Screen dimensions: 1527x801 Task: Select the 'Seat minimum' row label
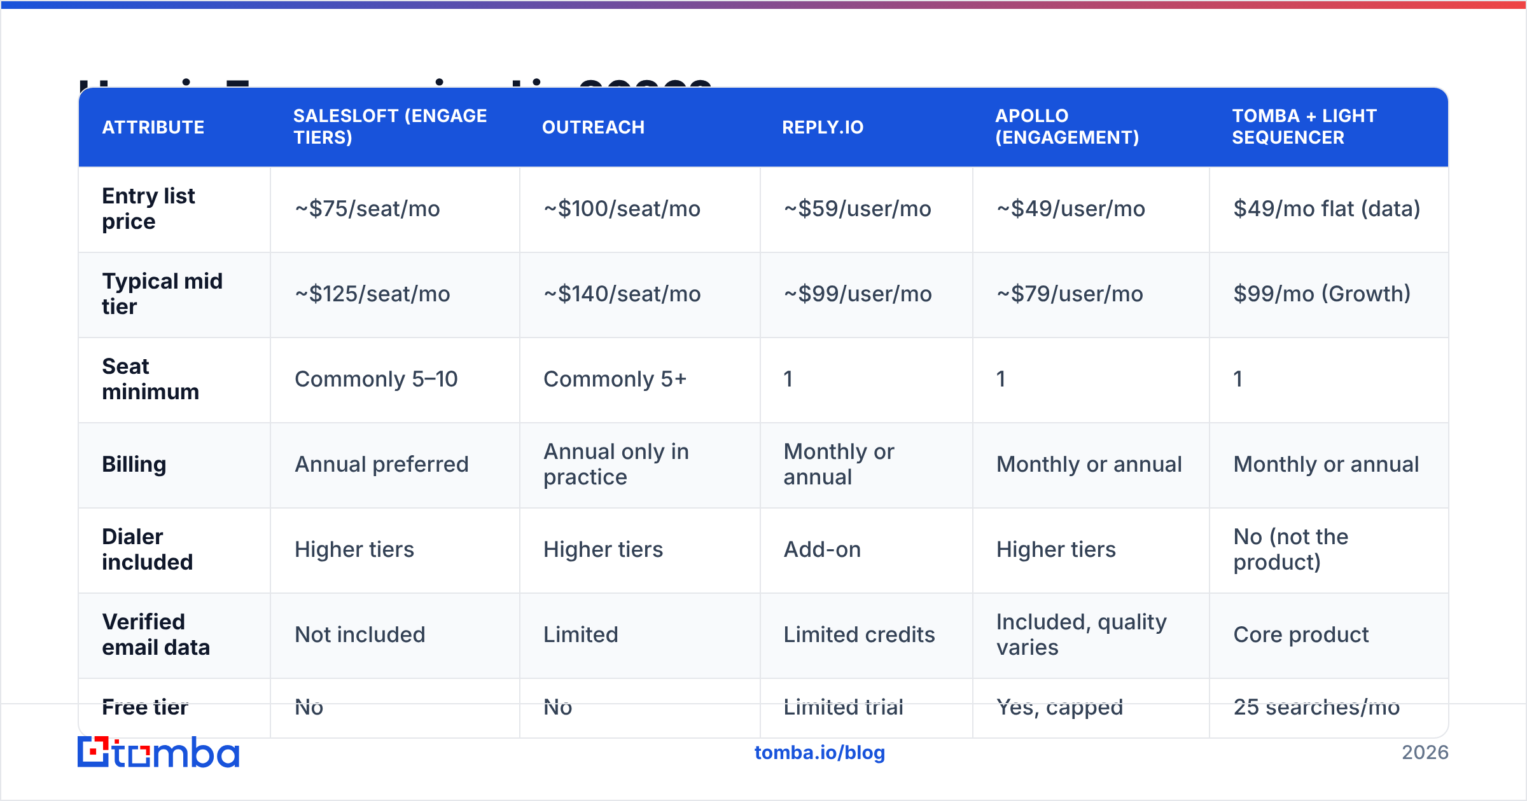pyautogui.click(x=150, y=379)
